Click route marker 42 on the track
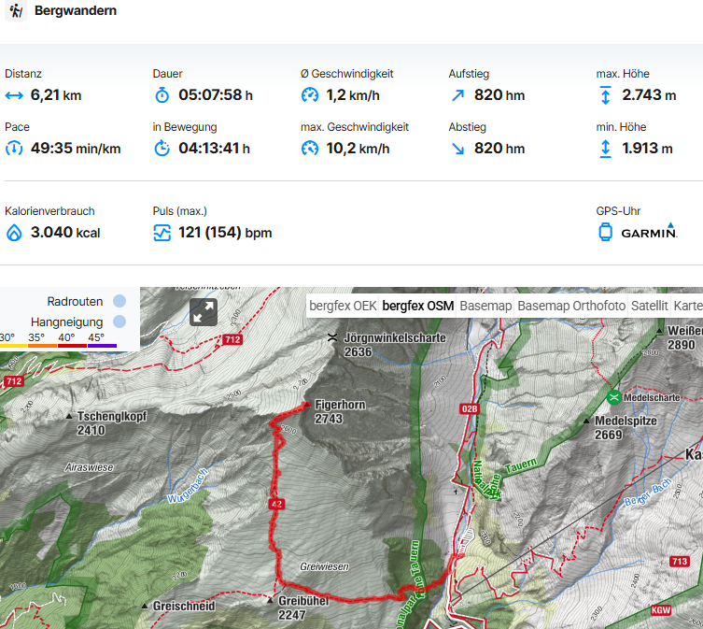This screenshot has width=703, height=629. tap(276, 504)
